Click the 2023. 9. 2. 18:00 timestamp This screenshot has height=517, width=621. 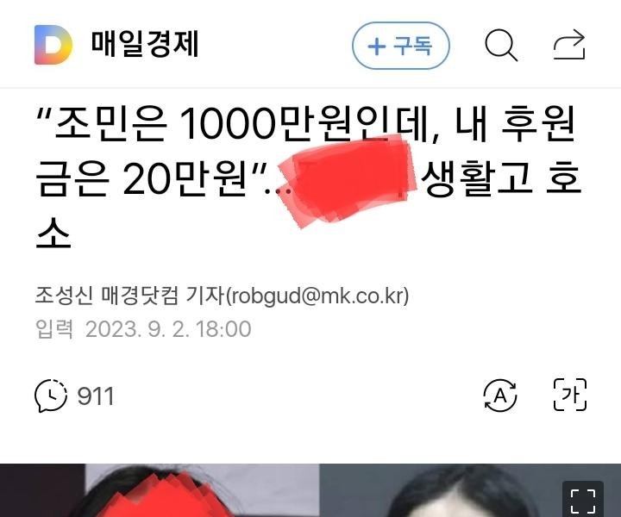[x=168, y=329]
